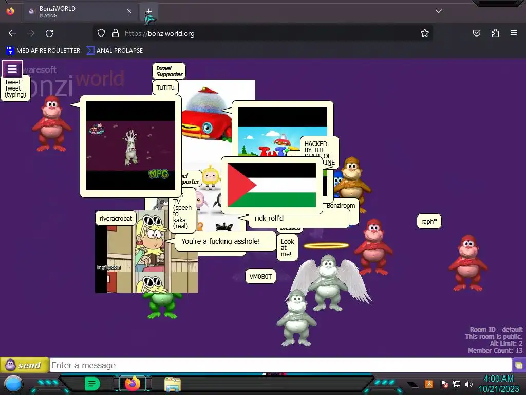
Task: Close the BonziWORLD tab
Action: tap(129, 11)
